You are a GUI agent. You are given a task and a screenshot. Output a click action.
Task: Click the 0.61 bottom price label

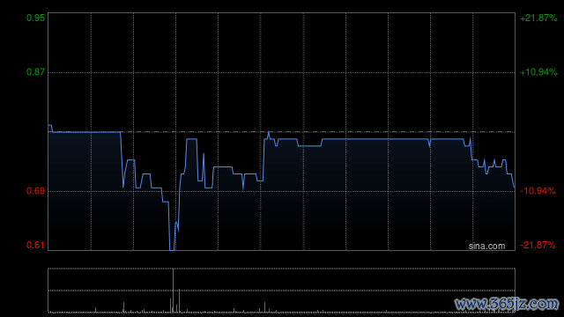click(35, 245)
